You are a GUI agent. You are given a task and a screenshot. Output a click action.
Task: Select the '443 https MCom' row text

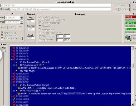[x=27, y=71]
